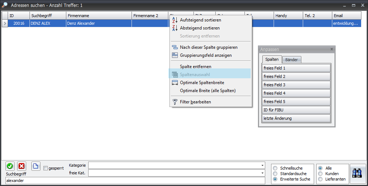Click Gruppierungsfeld anzeigen entry
Screen dimensions: 368x186
(x=205, y=55)
